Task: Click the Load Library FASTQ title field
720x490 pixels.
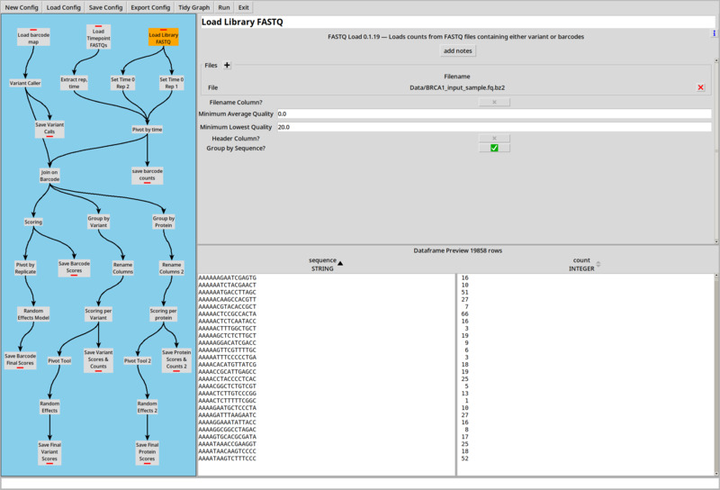Action: coord(457,22)
